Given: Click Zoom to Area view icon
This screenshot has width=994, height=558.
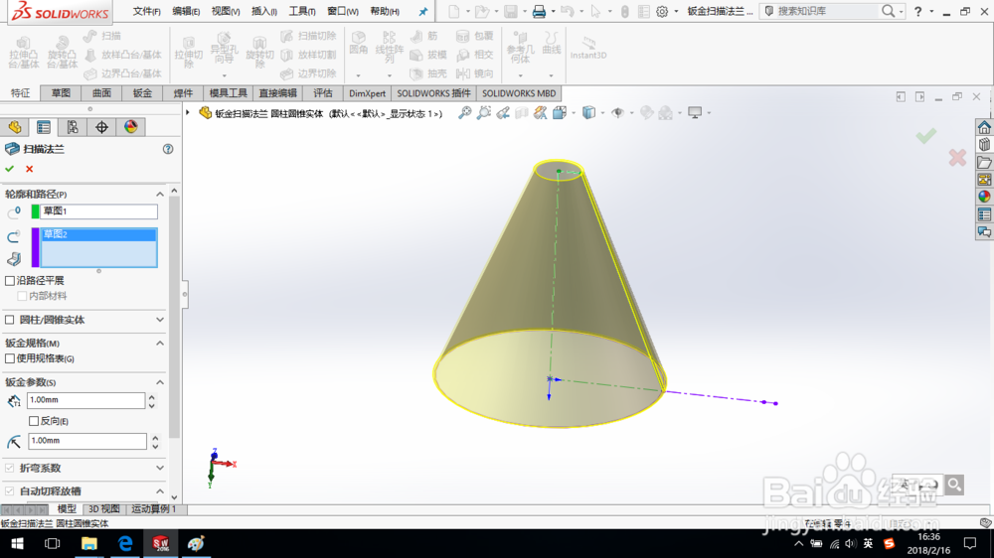Looking at the screenshot, I should 484,113.
